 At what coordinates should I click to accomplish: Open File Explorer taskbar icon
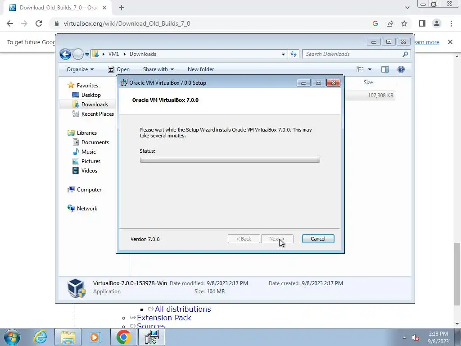[x=68, y=337]
